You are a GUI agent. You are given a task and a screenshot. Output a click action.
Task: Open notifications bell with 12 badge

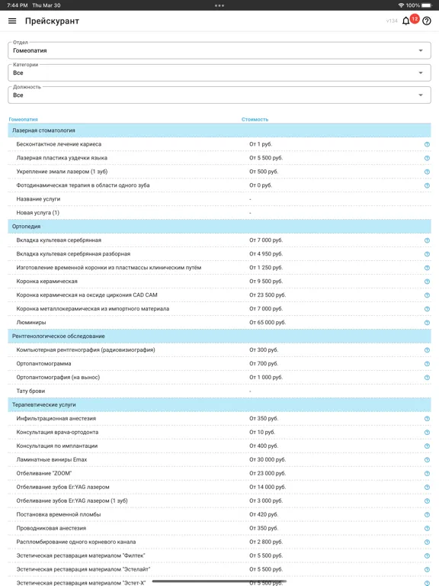coord(406,21)
